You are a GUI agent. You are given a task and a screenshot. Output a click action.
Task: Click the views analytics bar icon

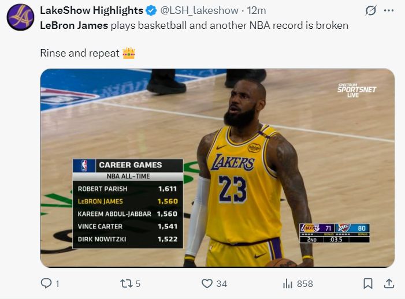(x=288, y=283)
